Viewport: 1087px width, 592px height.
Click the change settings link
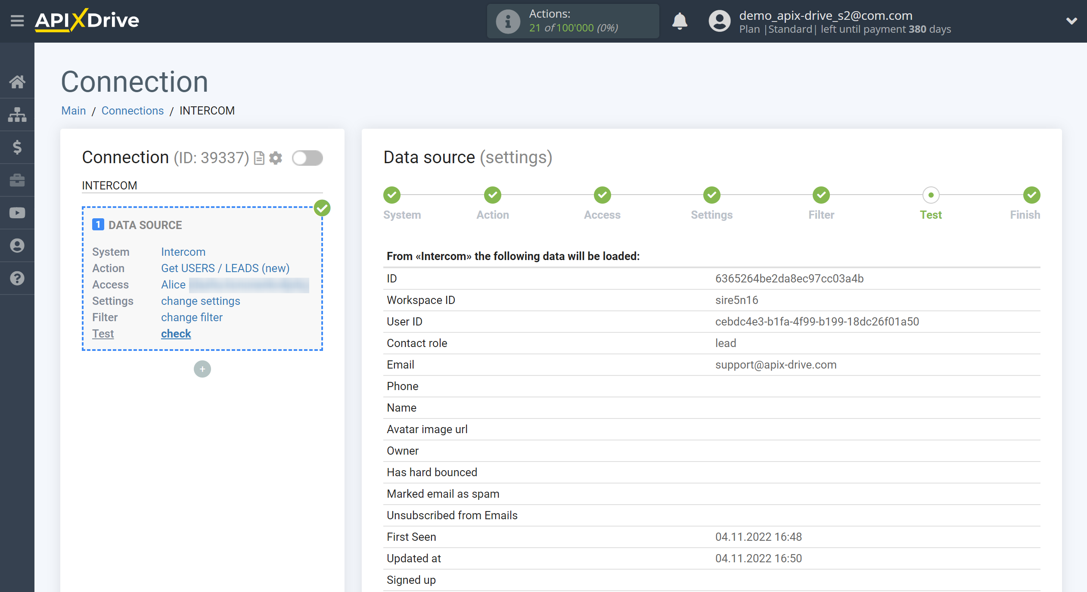(x=201, y=301)
